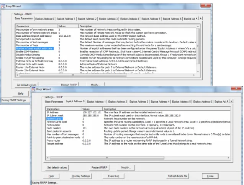244x185 pixels.
Task: Click the Help button in the back window
Action: (21, 93)
